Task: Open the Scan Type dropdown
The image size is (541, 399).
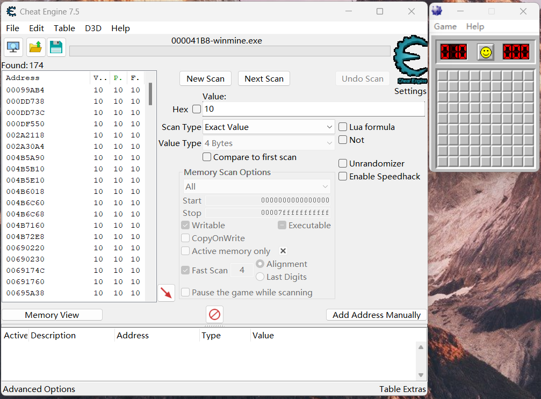Action: coord(269,127)
